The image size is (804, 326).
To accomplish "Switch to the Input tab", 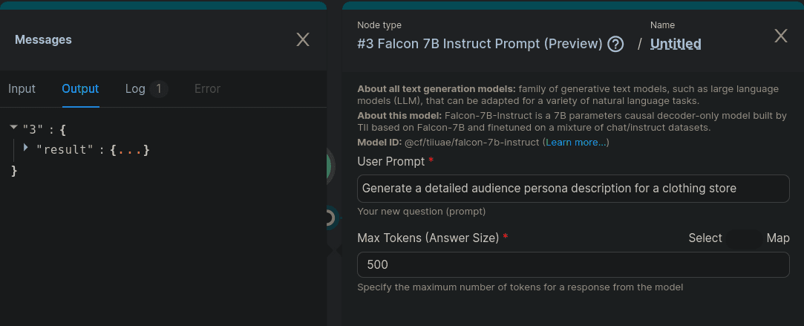I will tap(22, 88).
